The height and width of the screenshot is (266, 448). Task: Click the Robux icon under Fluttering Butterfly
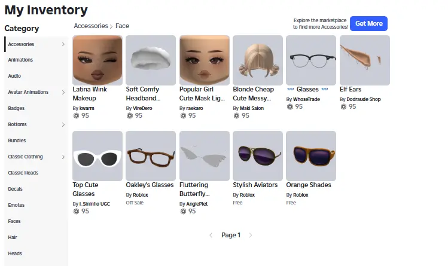tap(183, 211)
